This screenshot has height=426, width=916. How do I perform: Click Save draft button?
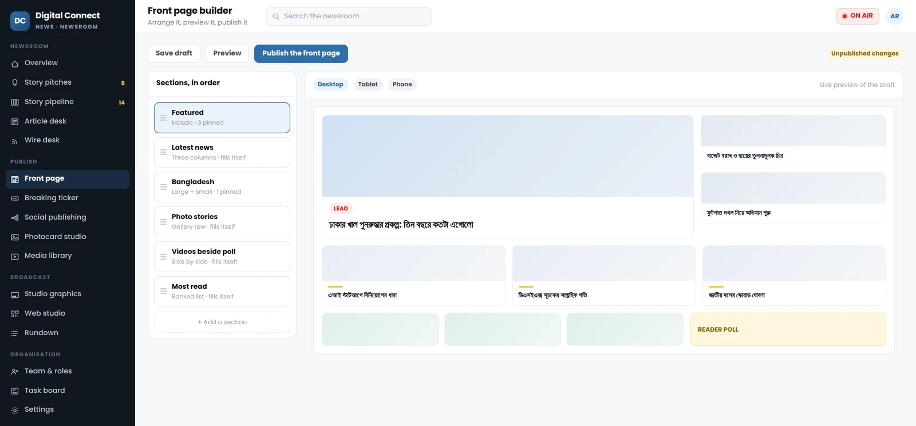[174, 53]
